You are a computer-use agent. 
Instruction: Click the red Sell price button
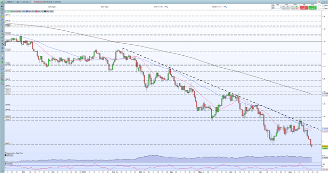(x=304, y=8)
